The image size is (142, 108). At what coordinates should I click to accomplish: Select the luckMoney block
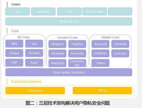pyautogui.click(x=100, y=53)
